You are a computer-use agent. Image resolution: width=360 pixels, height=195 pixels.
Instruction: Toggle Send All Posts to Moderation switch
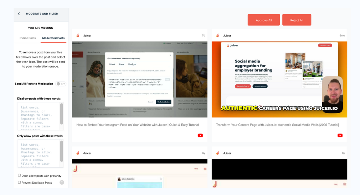click(x=61, y=84)
